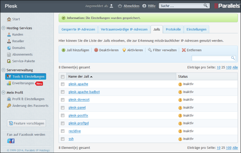This screenshot has height=153, width=241.
Task: Check the plesk-apache jail checkbox
Action: [62, 84]
